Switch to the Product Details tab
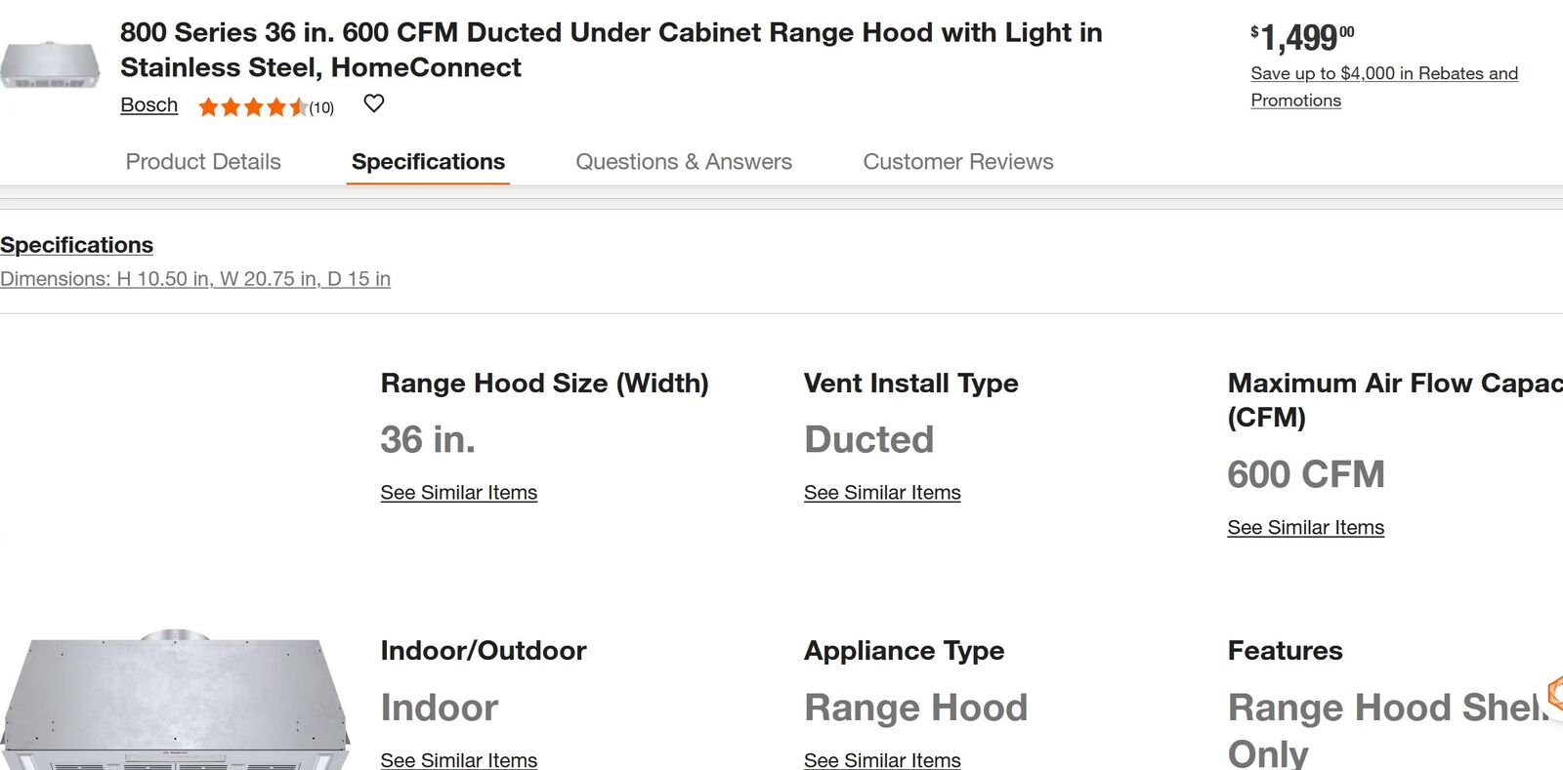The height and width of the screenshot is (770, 1563). tap(203, 162)
